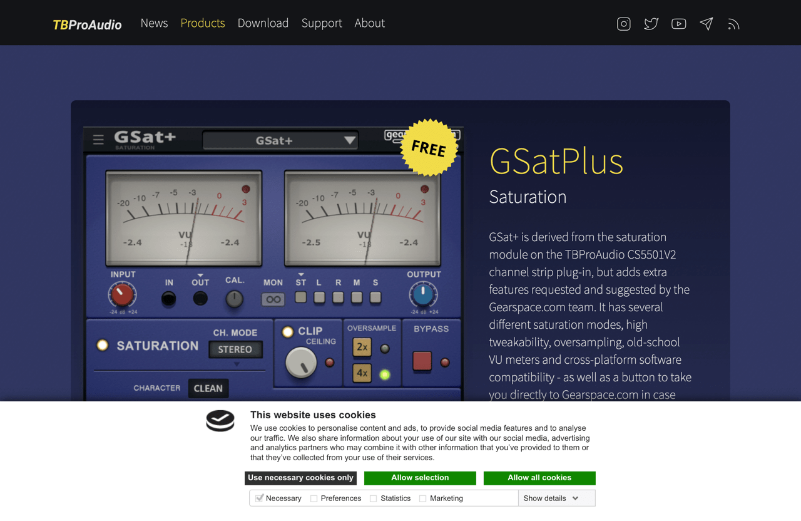
Task: Expand the Show details cookie section
Action: tap(551, 498)
